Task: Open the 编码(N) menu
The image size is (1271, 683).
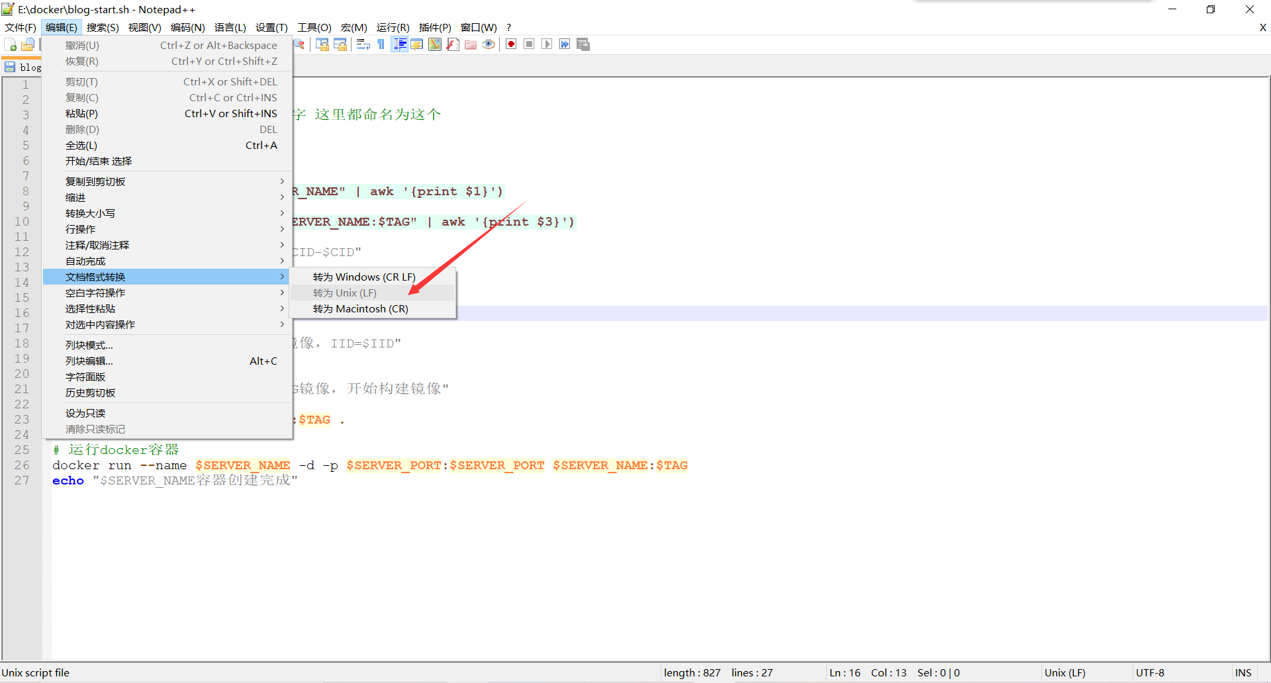Action: [188, 27]
